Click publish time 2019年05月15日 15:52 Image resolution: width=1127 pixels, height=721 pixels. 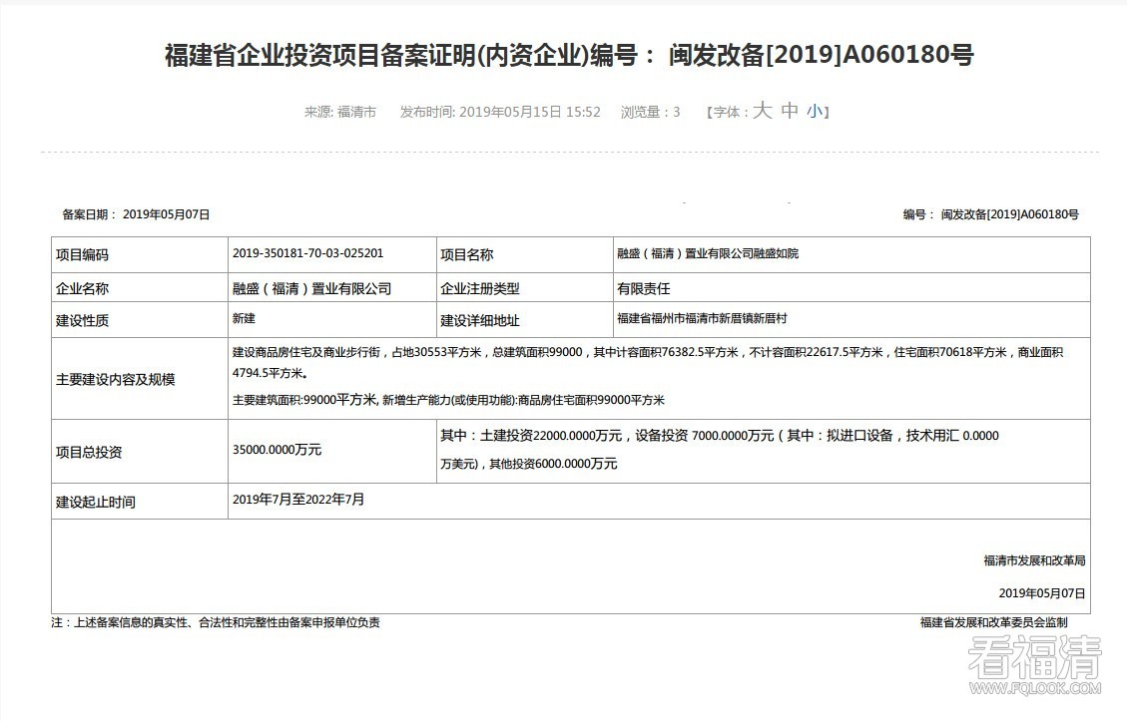pyautogui.click(x=499, y=112)
